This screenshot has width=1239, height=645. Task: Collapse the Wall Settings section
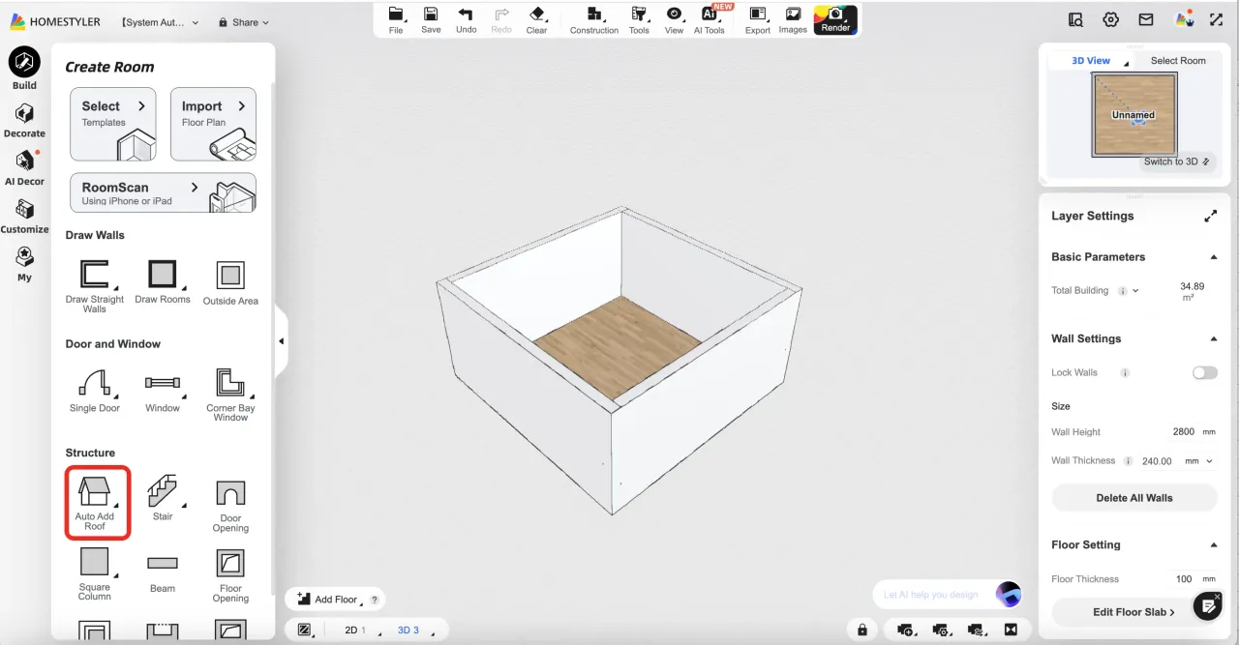click(x=1213, y=339)
